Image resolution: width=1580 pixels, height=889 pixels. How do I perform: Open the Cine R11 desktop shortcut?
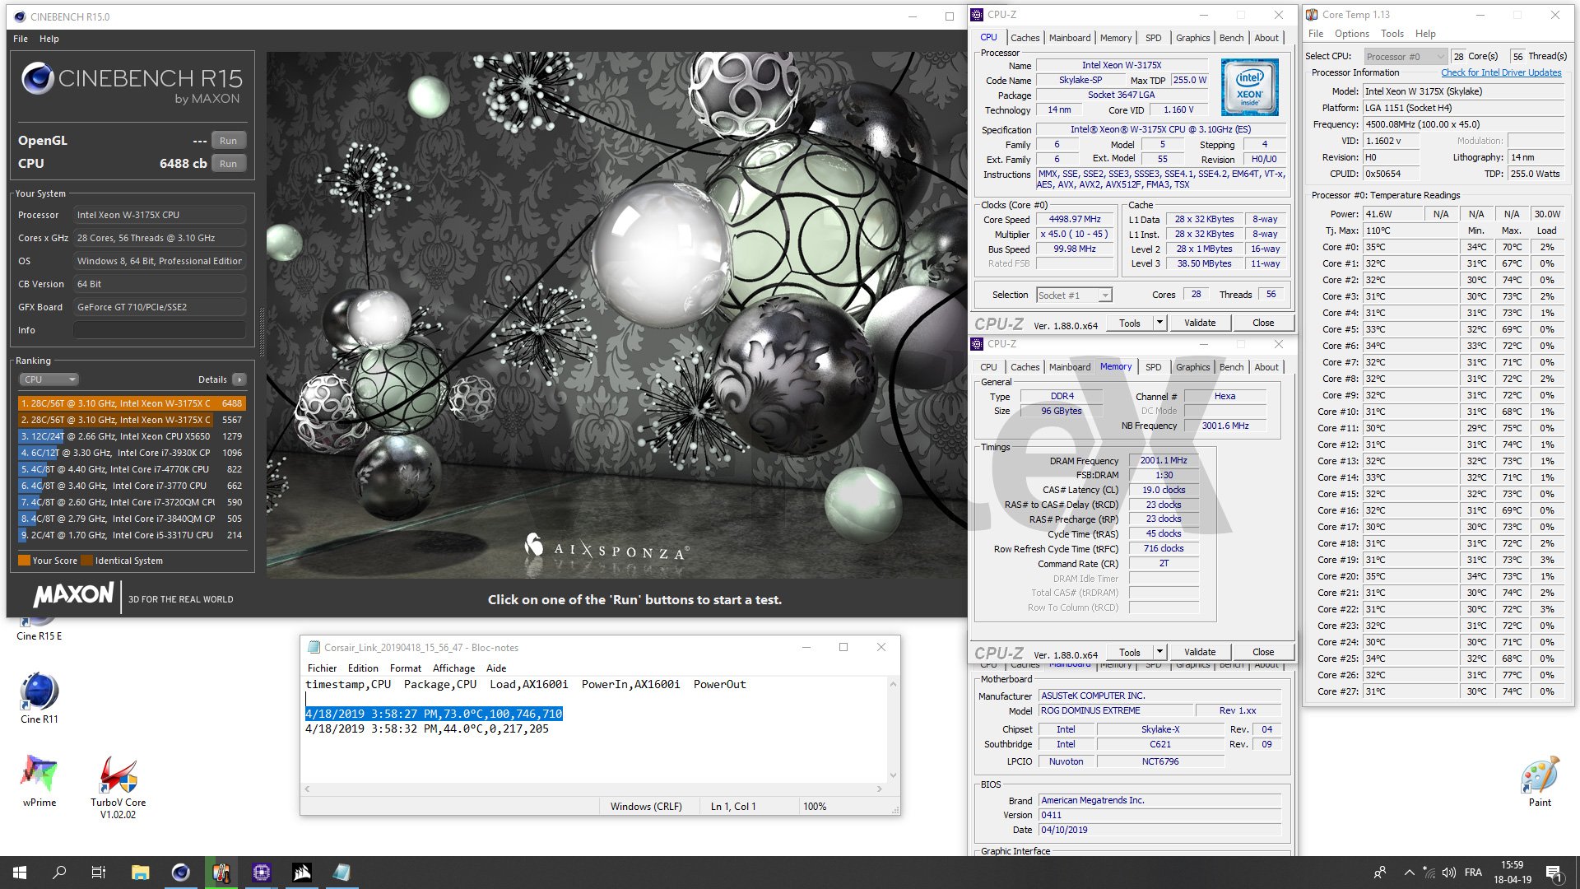(39, 698)
